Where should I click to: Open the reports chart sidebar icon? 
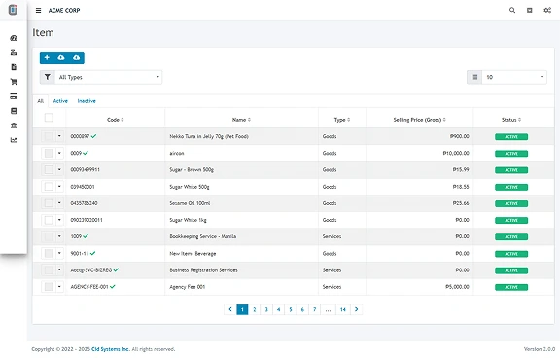(14, 140)
